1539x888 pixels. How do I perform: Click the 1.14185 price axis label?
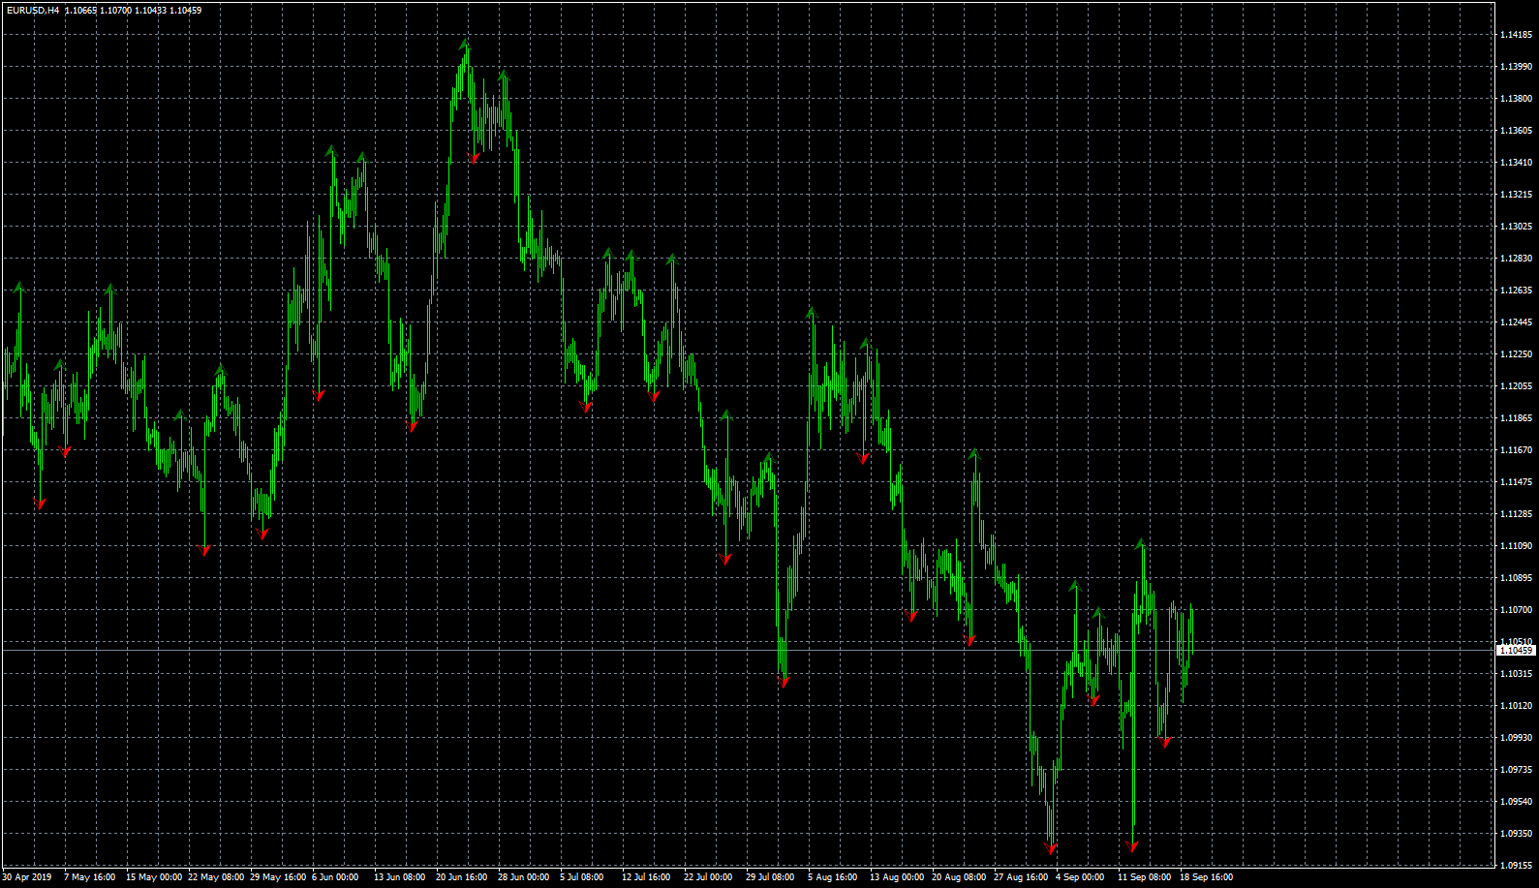(x=1516, y=35)
